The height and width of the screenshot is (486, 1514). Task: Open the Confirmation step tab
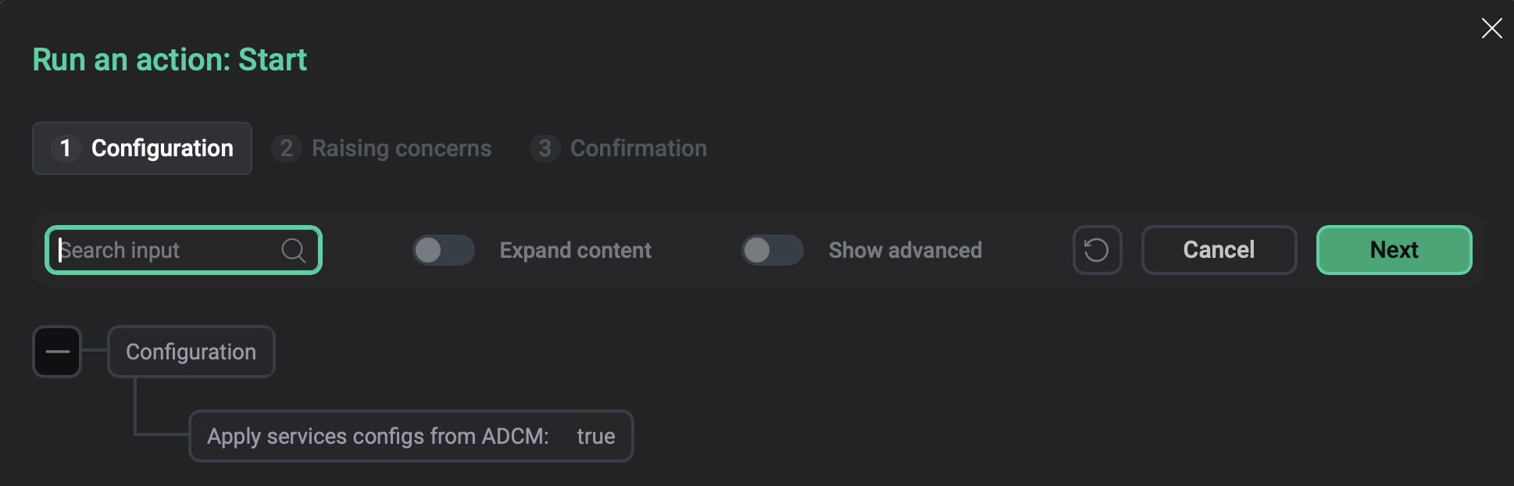click(x=638, y=148)
